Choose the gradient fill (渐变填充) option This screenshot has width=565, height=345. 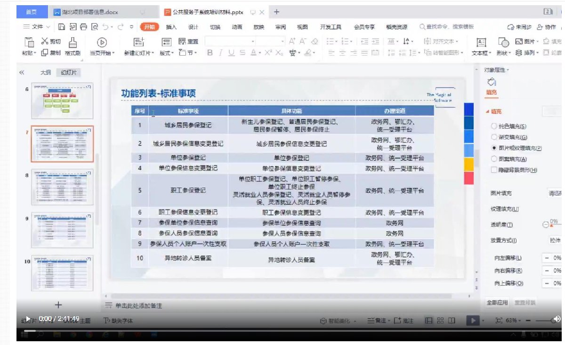(494, 137)
